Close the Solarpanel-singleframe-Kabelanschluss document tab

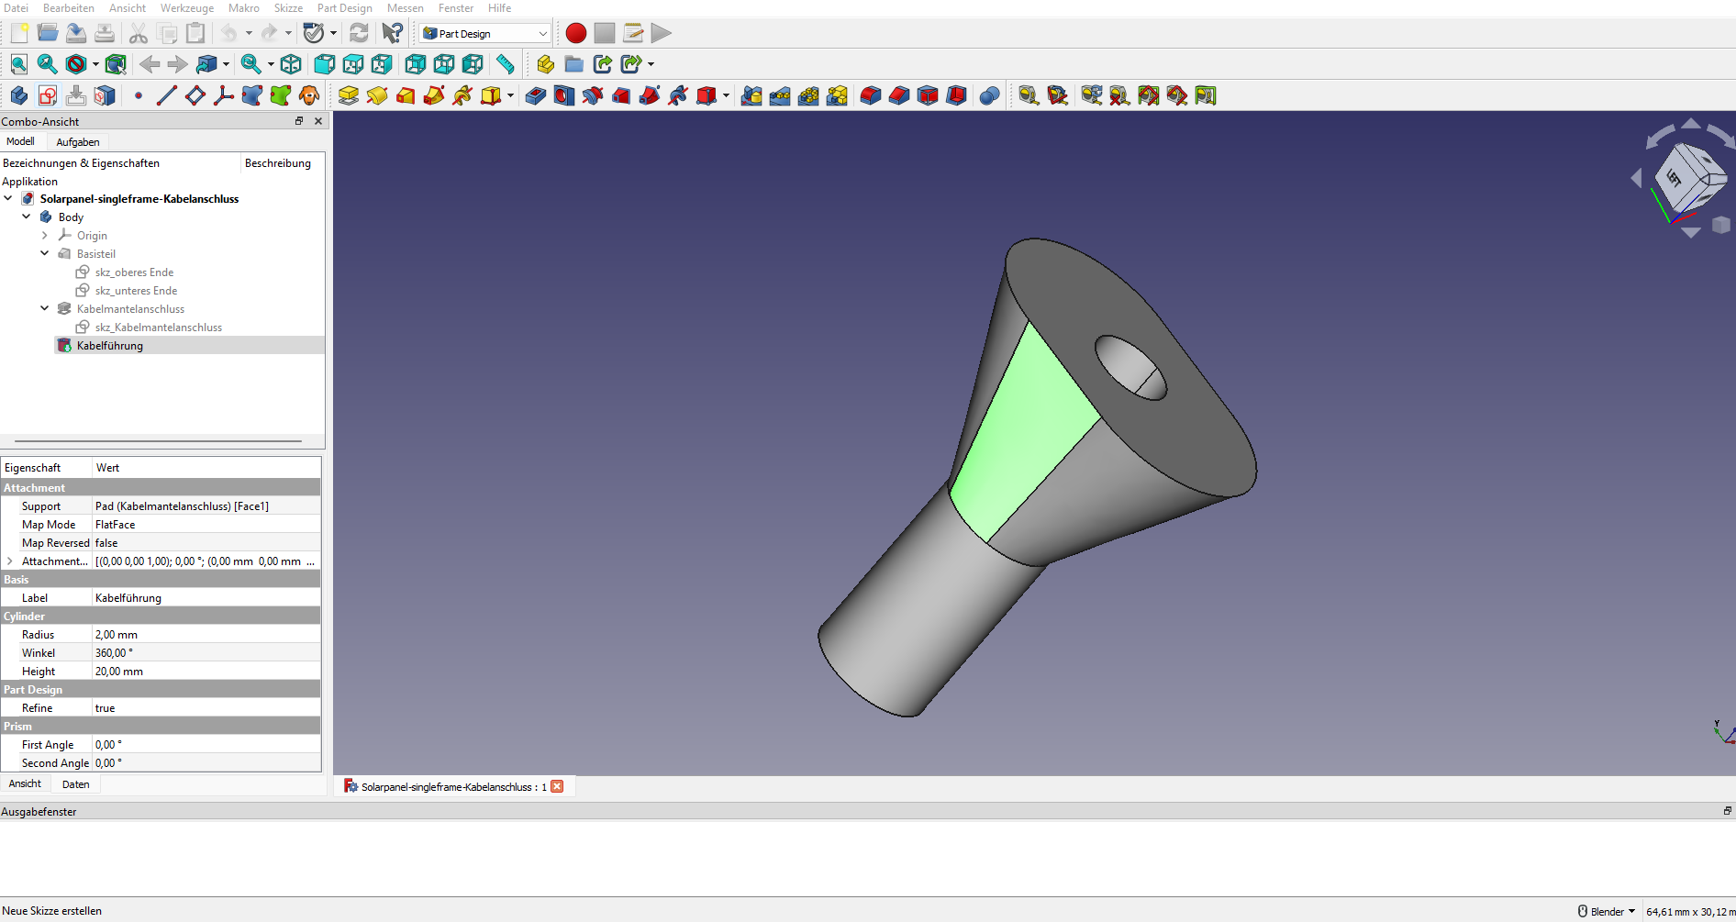pyautogui.click(x=557, y=786)
